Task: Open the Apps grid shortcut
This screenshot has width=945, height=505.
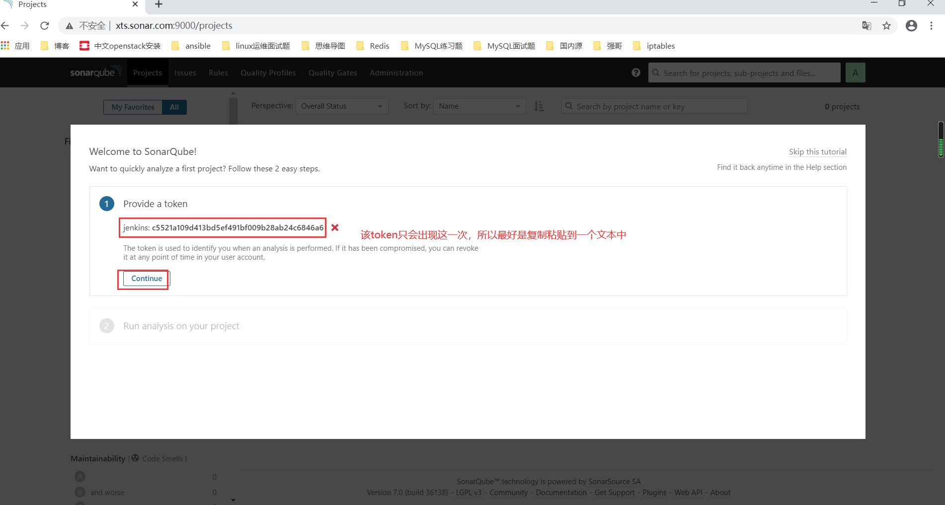Action: click(x=15, y=46)
